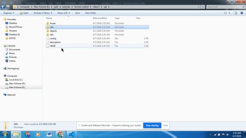Open the address bar history dropdown
The image size is (246, 138).
(199, 7)
